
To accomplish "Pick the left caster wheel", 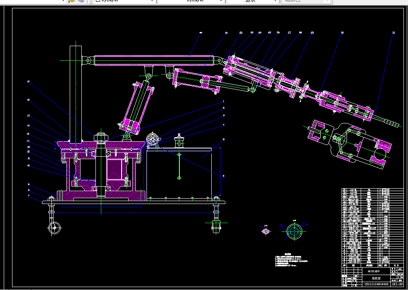I will pyautogui.click(x=54, y=228).
